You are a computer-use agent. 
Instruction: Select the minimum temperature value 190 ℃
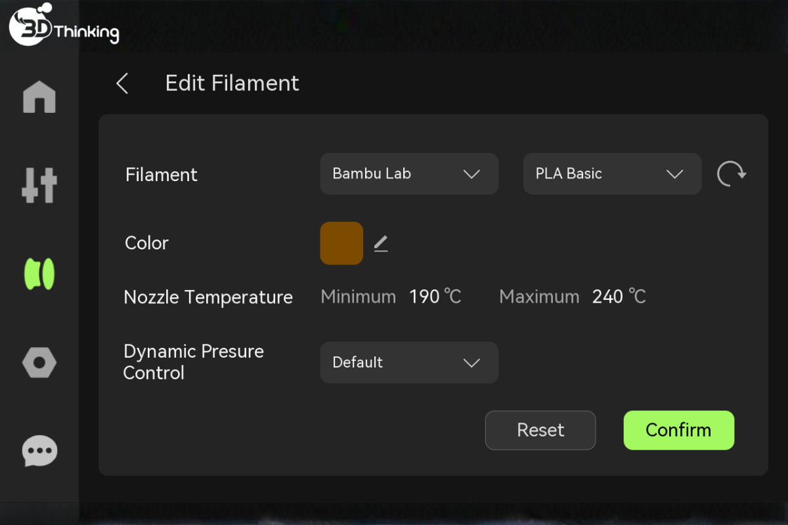point(435,297)
